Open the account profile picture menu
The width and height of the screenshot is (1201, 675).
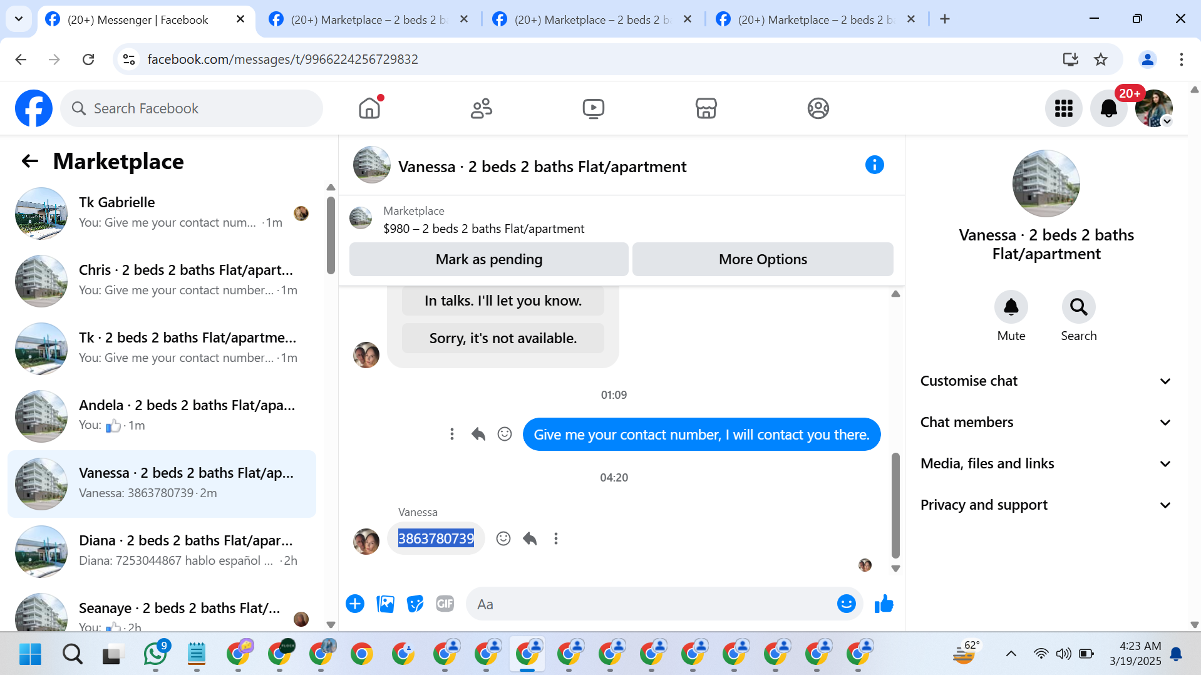click(x=1154, y=108)
